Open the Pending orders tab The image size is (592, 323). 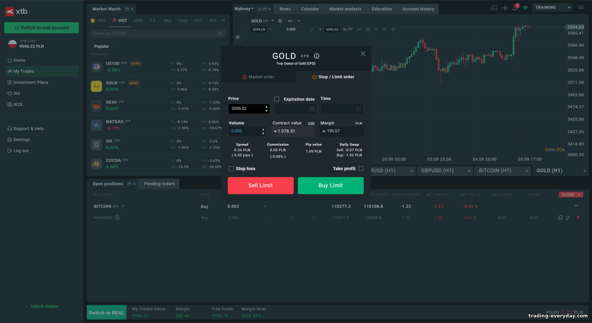159,184
